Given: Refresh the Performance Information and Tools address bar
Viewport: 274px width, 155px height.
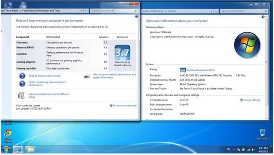Looking at the screenshot, I should [86, 11].
